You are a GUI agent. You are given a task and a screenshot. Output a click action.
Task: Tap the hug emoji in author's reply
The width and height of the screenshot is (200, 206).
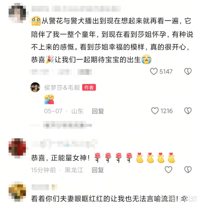[x=49, y=99]
